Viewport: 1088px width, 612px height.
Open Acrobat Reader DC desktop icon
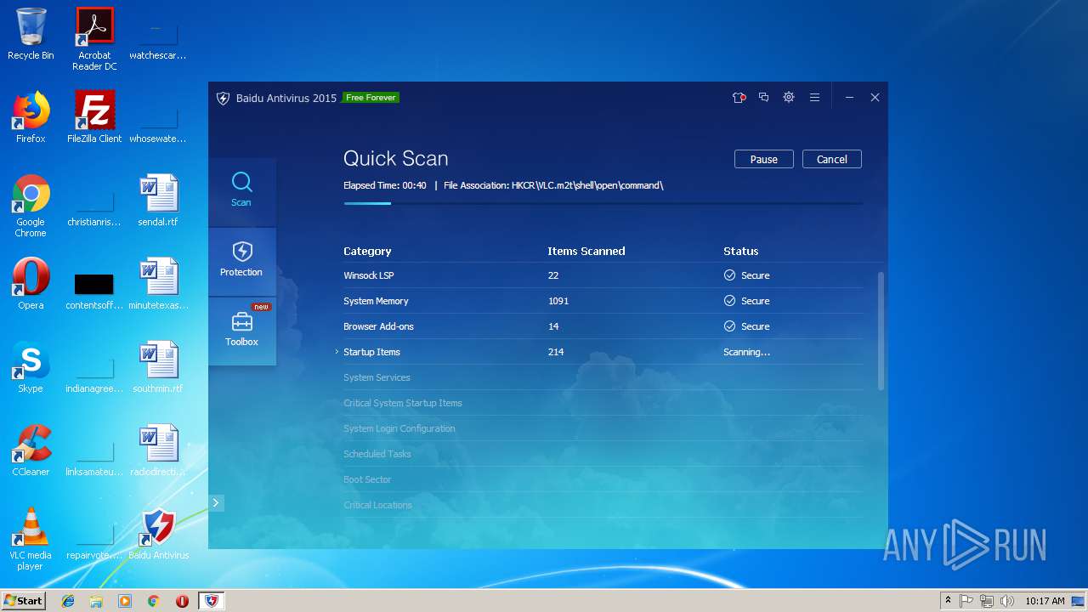click(x=94, y=39)
